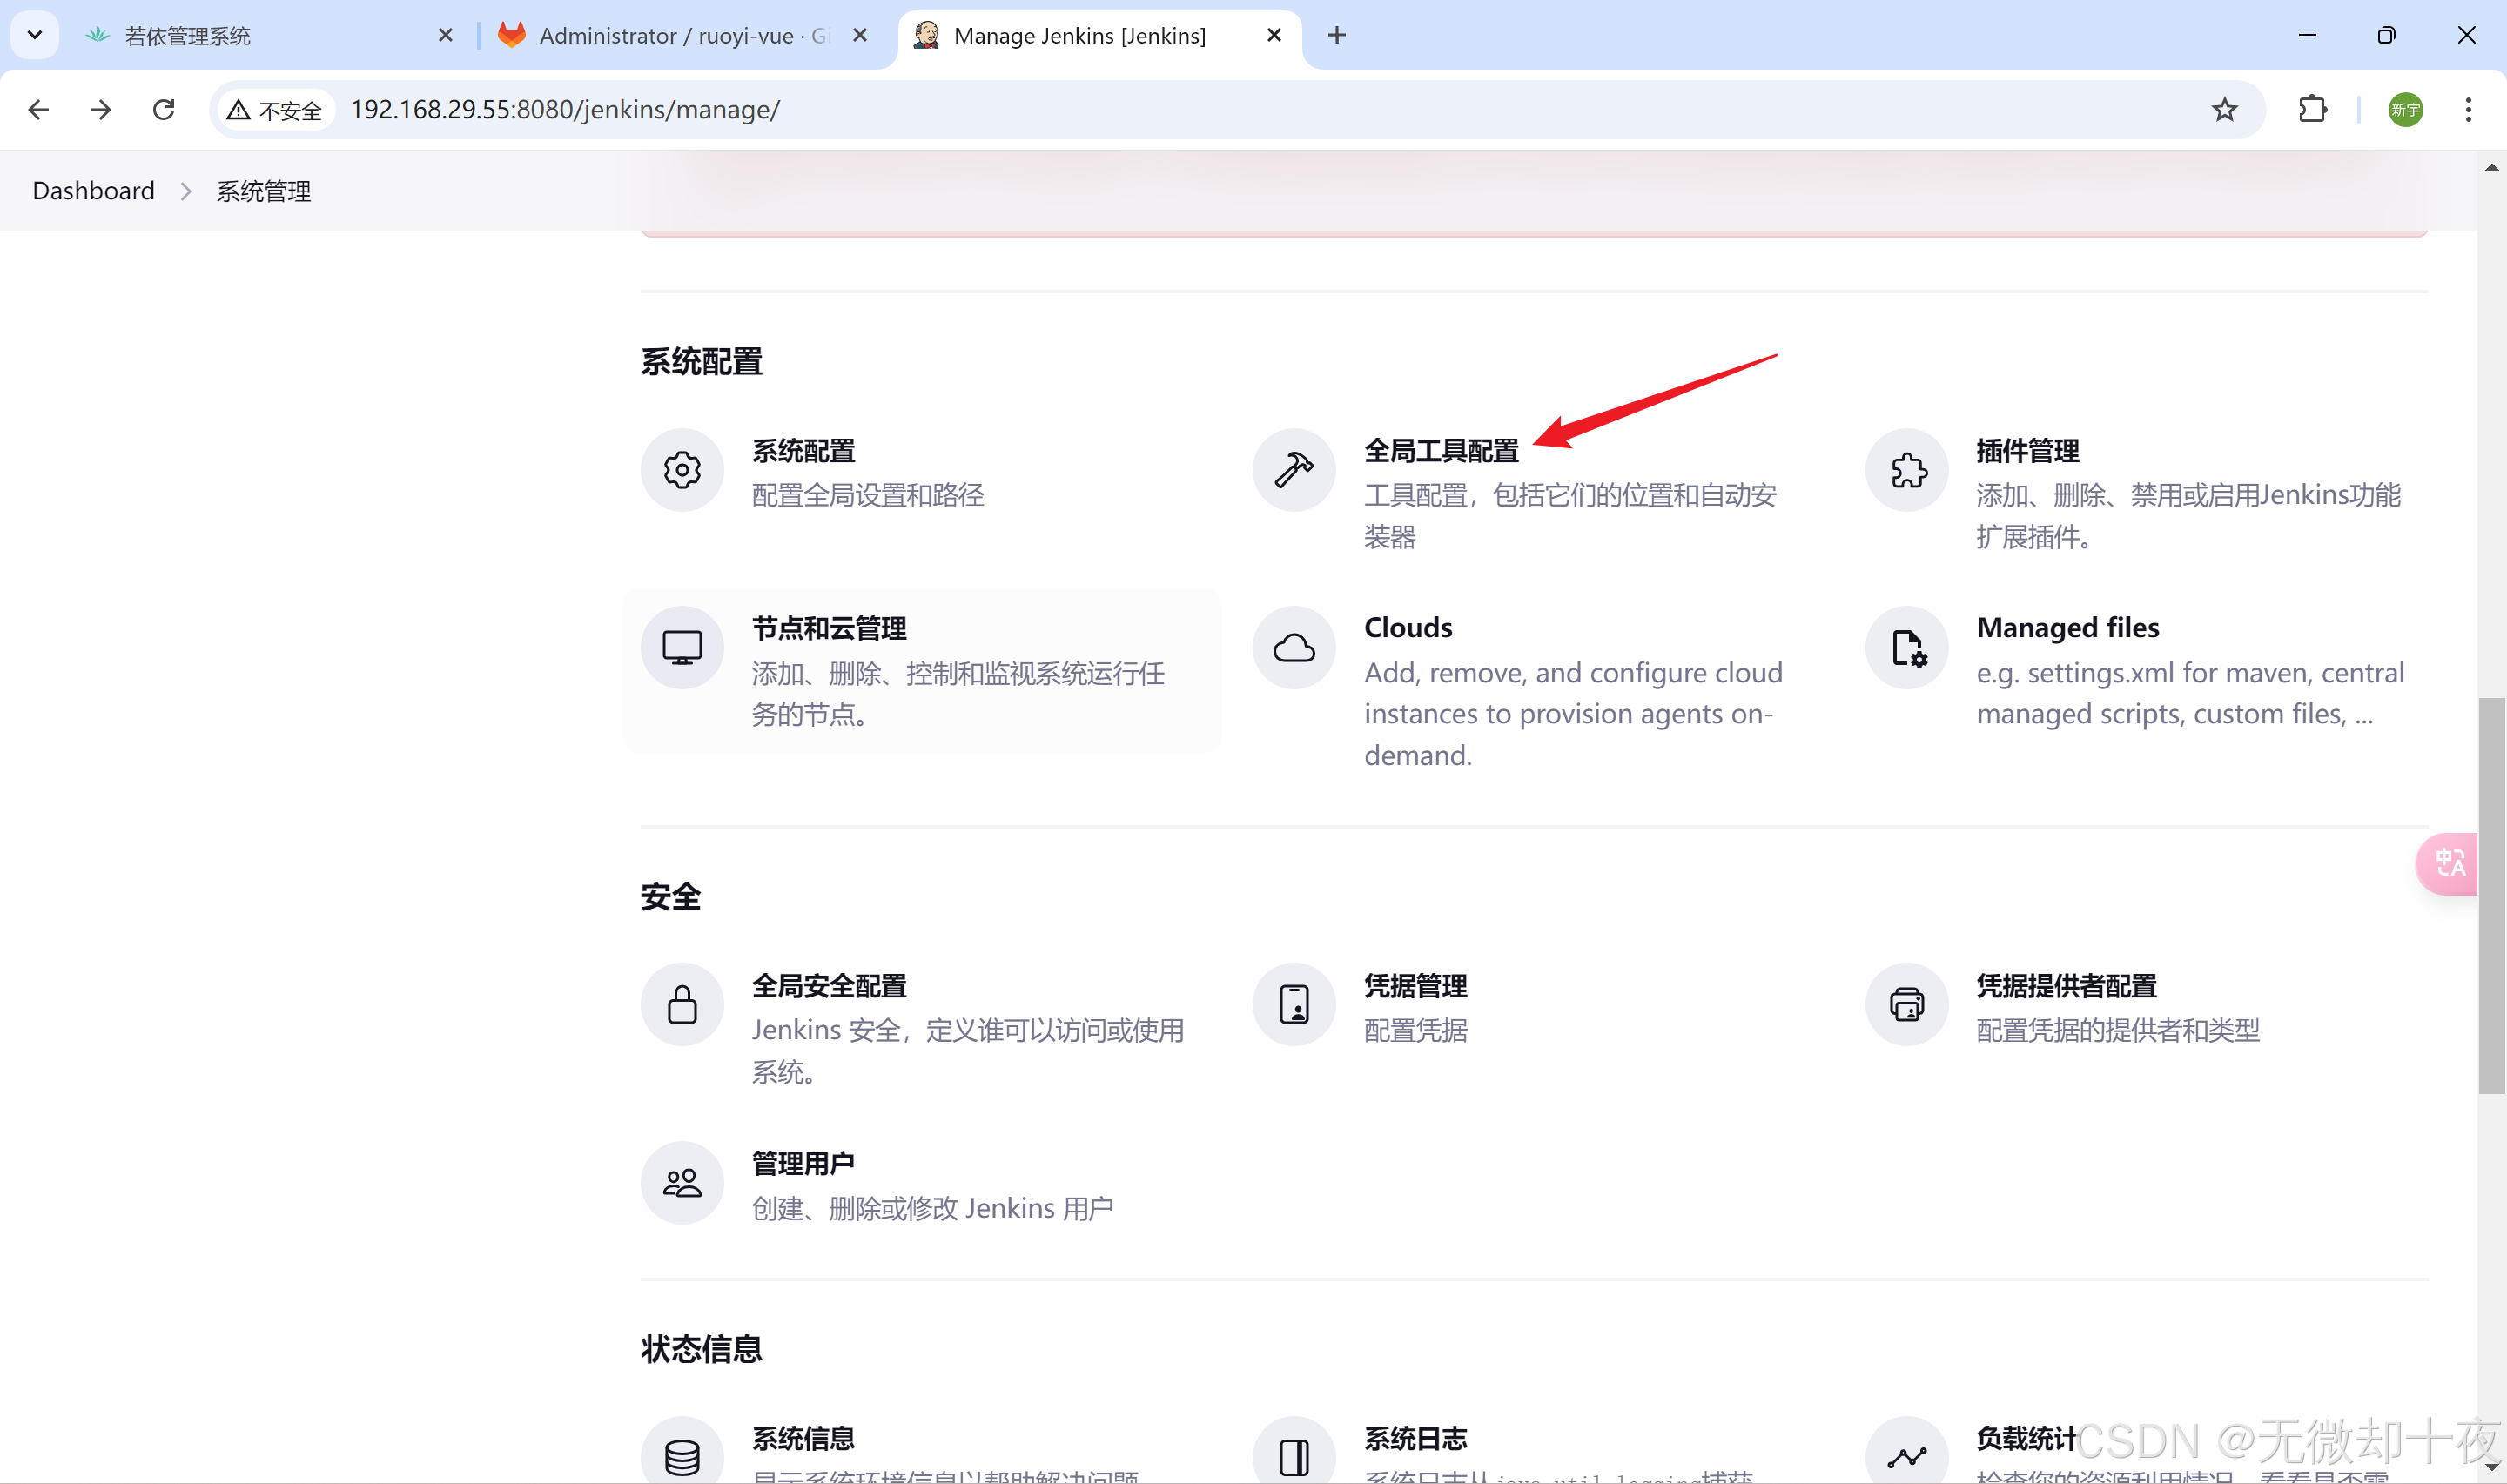Switch to the 若依管理系统 tab

click(188, 36)
